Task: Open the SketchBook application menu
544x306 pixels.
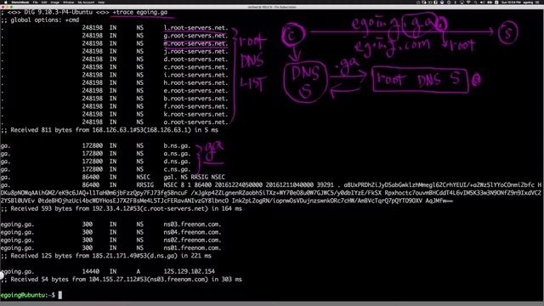Action: point(20,2)
